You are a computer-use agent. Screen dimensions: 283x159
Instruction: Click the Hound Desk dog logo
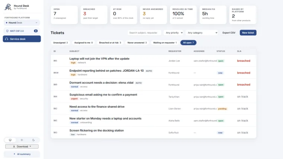click(8, 7)
